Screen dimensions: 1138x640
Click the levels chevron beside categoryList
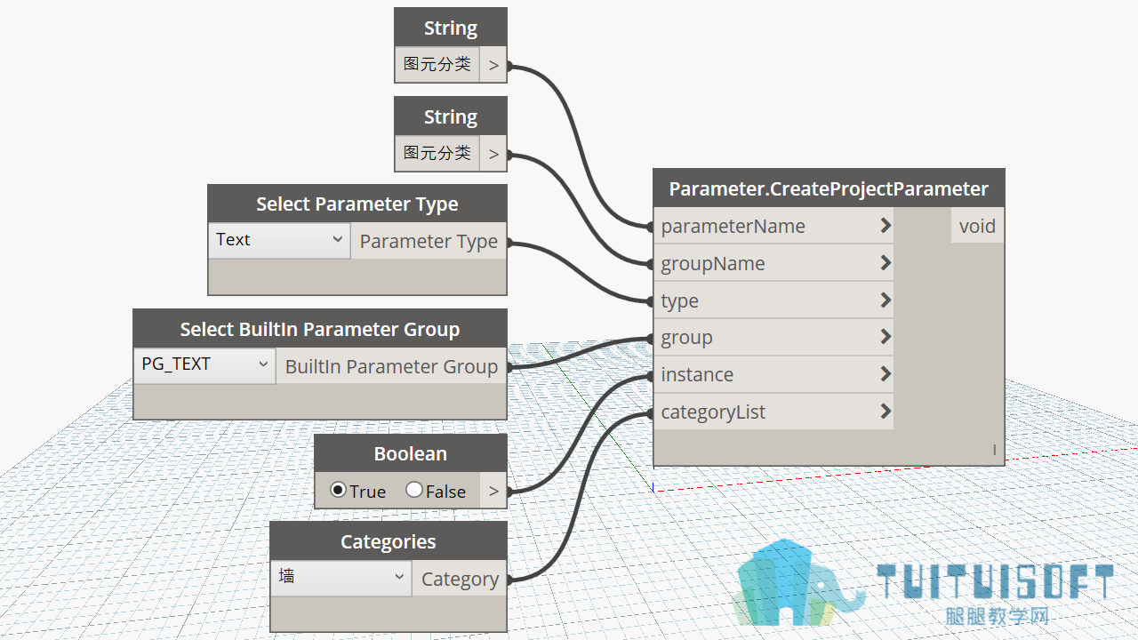886,412
